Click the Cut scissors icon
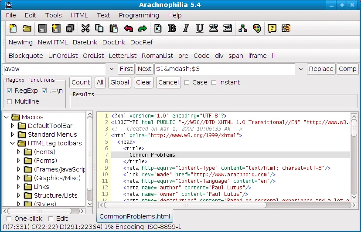Screen dimensions: 361x232 coord(85,29)
